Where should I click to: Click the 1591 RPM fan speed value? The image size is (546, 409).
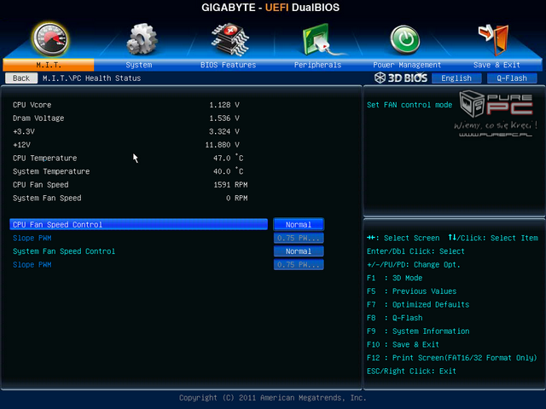coord(230,185)
